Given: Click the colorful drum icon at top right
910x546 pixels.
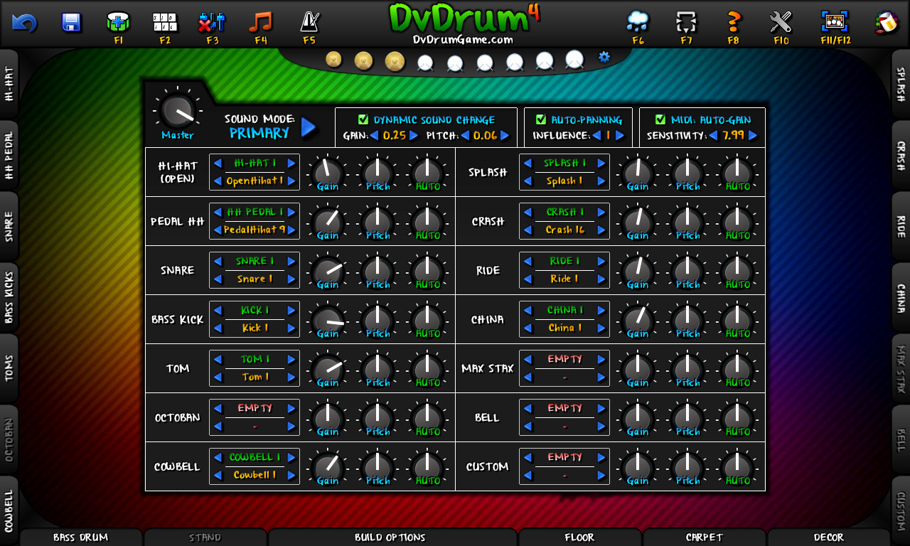Looking at the screenshot, I should 887,23.
